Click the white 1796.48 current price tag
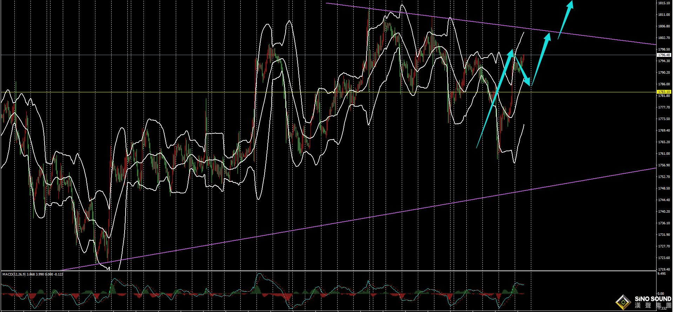The height and width of the screenshot is (312, 673). [x=664, y=55]
